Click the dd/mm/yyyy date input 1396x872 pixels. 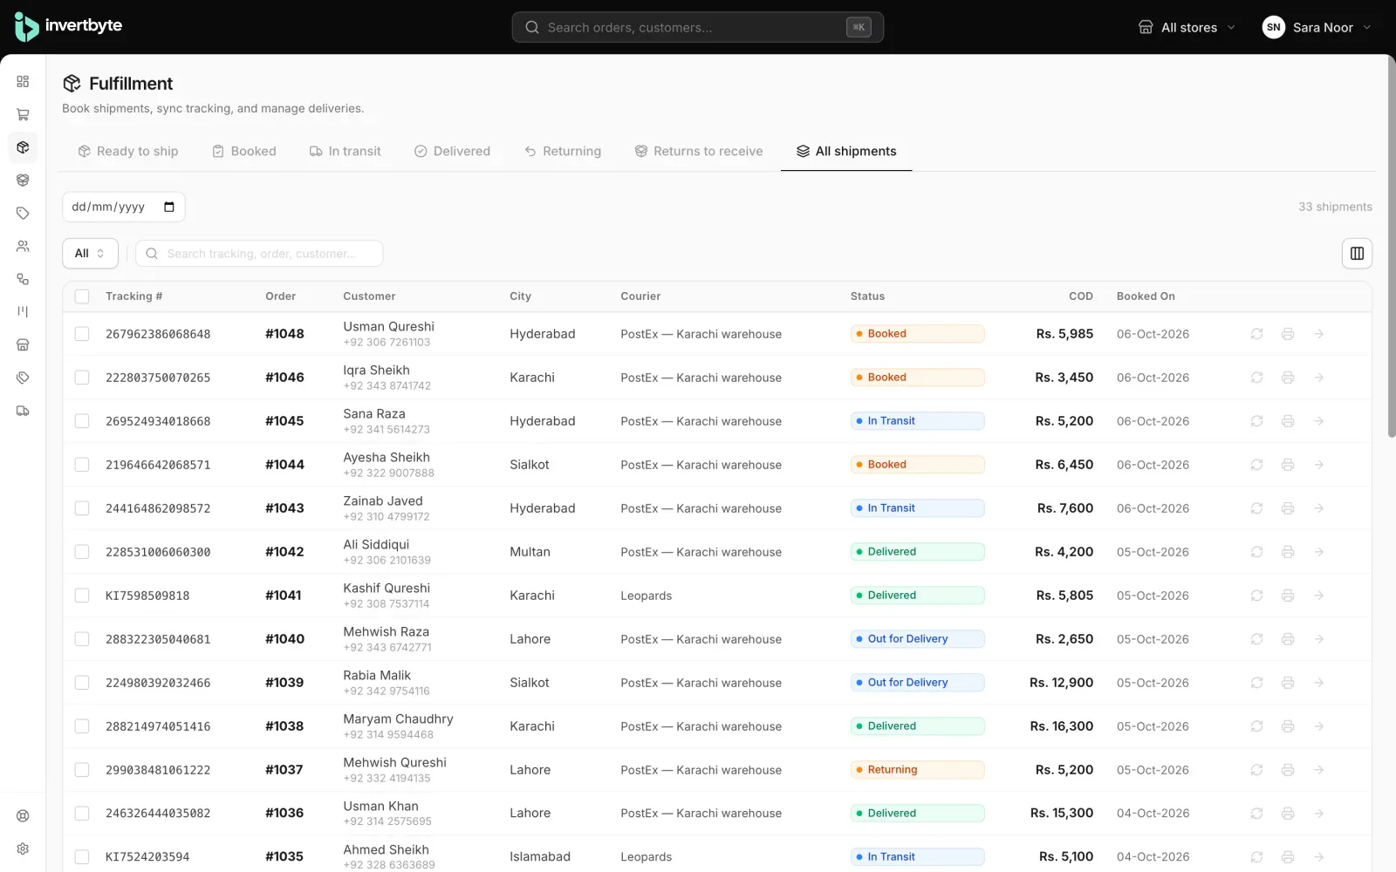point(124,207)
